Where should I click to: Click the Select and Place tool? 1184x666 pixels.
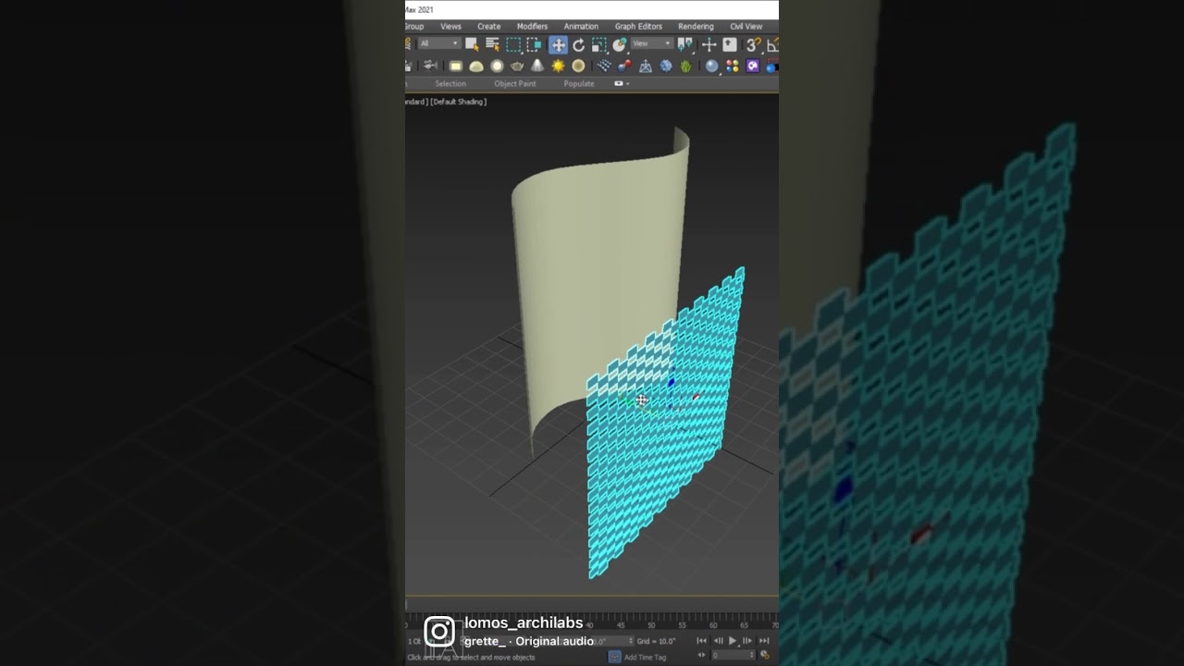[620, 44]
